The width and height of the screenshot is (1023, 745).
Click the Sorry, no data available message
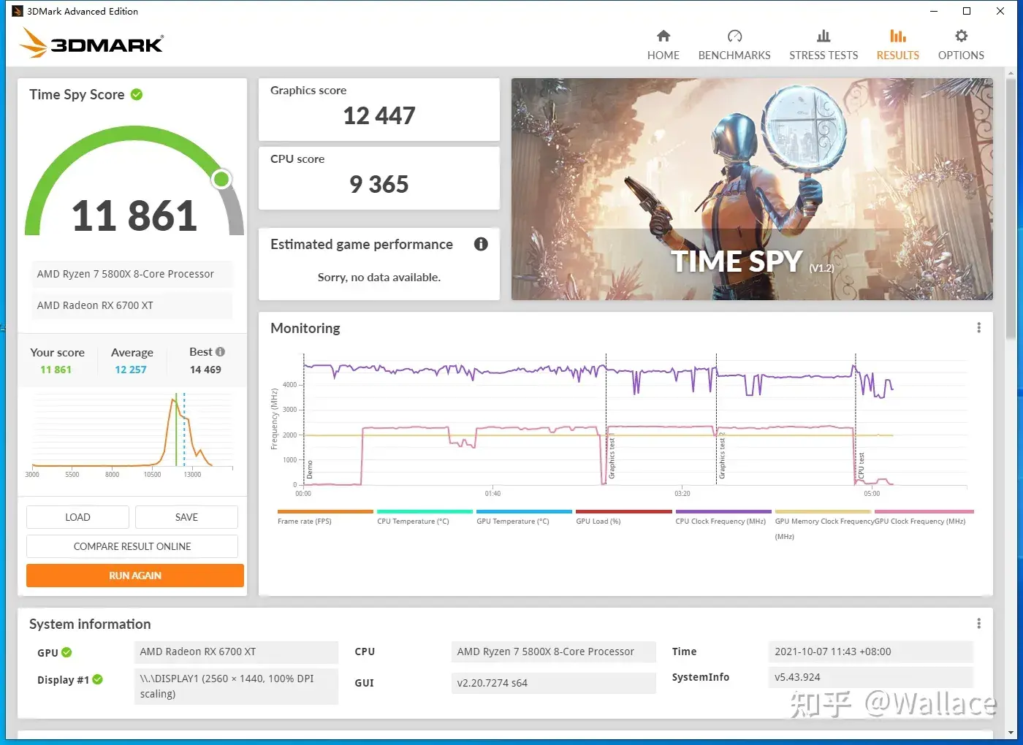click(379, 278)
